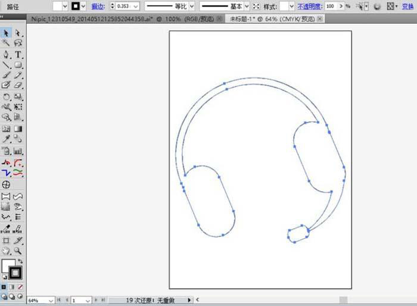This screenshot has width=417, height=306.
Task: Open the zoom level 64% dropdown
Action: coord(51,301)
